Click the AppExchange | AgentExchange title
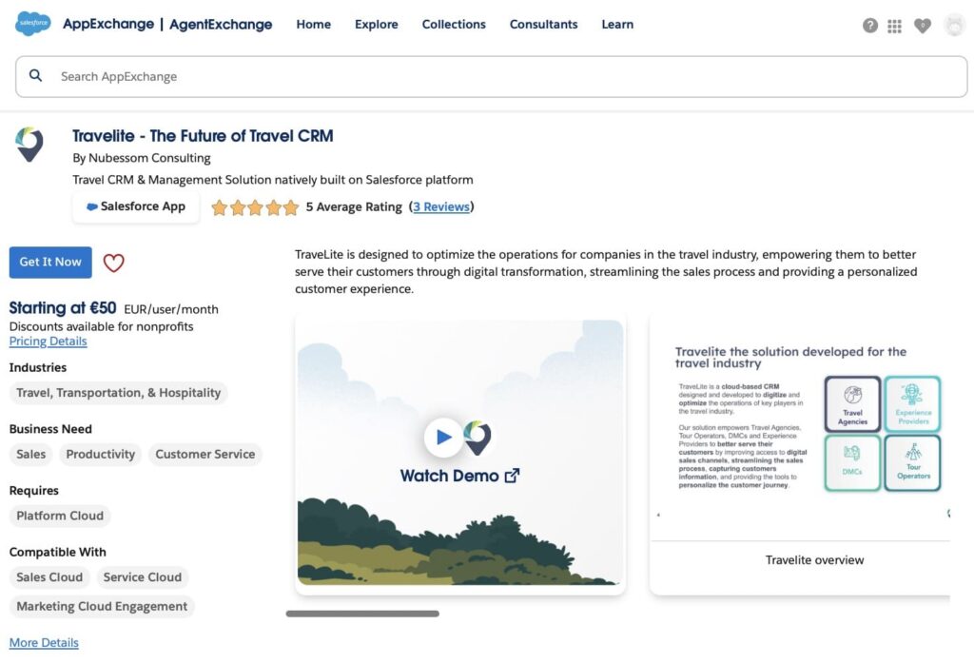This screenshot has width=974, height=664. (x=167, y=24)
